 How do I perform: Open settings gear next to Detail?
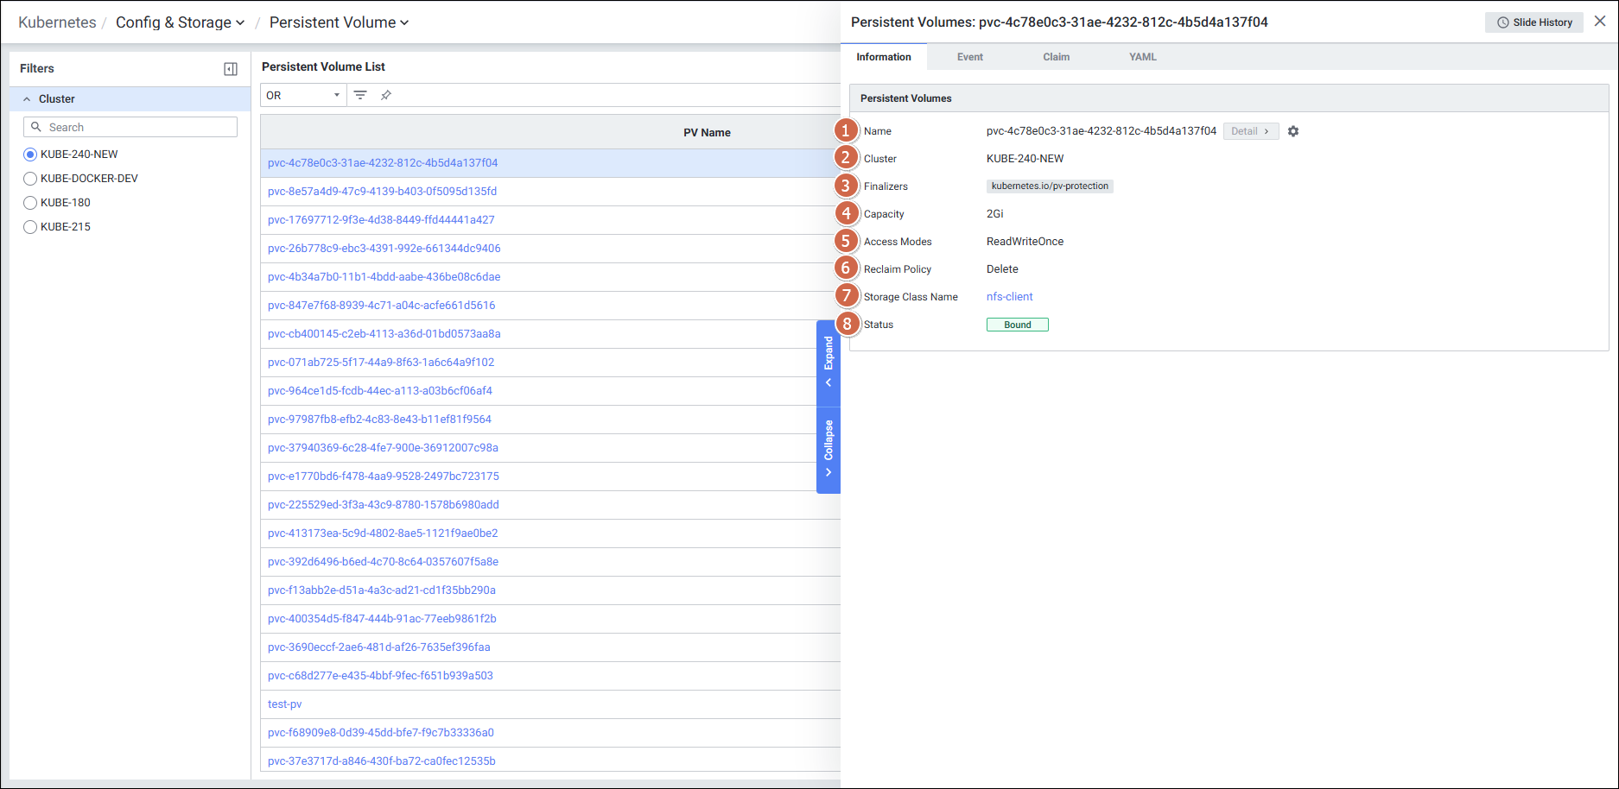click(1293, 131)
